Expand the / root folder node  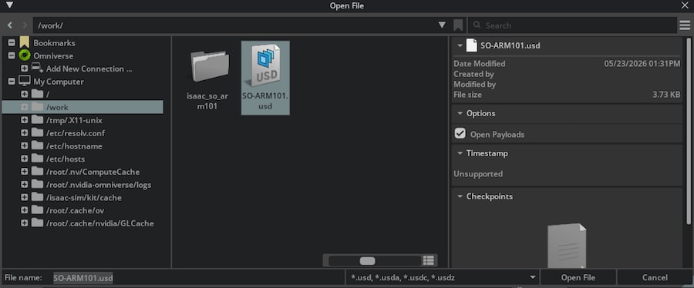(25, 94)
